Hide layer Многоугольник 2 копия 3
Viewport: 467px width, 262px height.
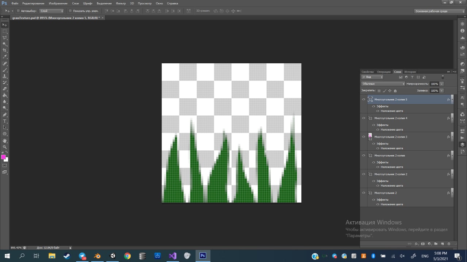pos(363,137)
